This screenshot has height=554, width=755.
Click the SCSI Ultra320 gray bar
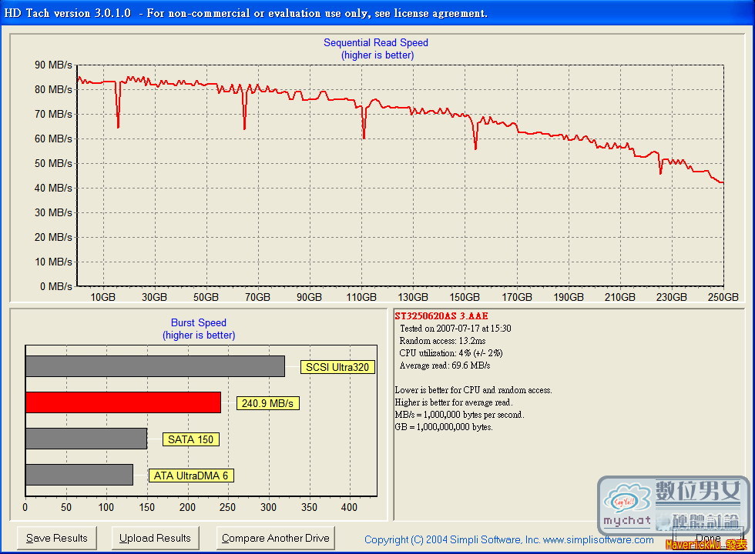pyautogui.click(x=155, y=366)
